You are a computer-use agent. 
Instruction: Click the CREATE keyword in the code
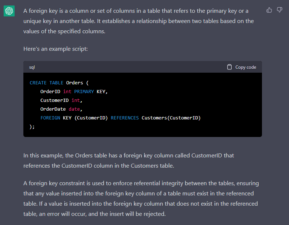[x=38, y=83]
